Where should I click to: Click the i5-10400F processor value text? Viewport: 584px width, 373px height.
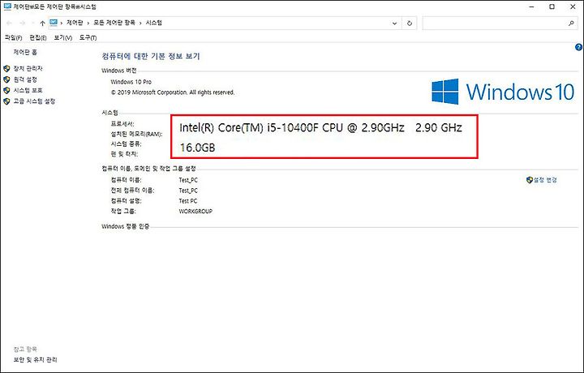(320, 127)
